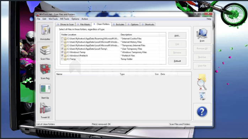Image resolution: width=248 pixels, height=139 pixels.
Task: Sort results by the Name column
Action: point(87,74)
